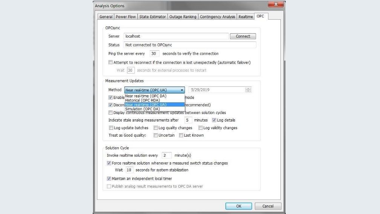
Task: Uncheck the Log details checkbox
Action: [214, 120]
